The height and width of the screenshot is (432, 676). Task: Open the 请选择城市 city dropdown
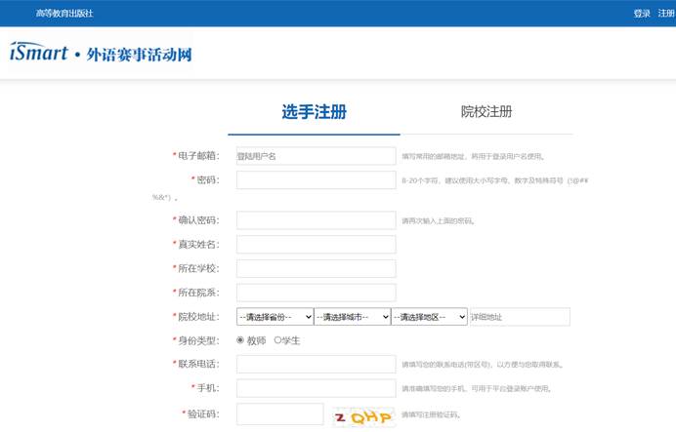352,317
